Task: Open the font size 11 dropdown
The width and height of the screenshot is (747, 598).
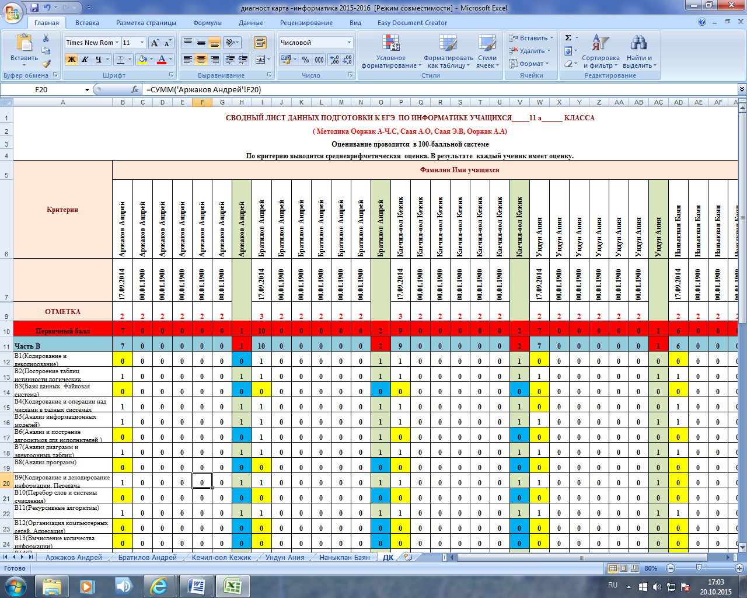Action: pos(142,43)
